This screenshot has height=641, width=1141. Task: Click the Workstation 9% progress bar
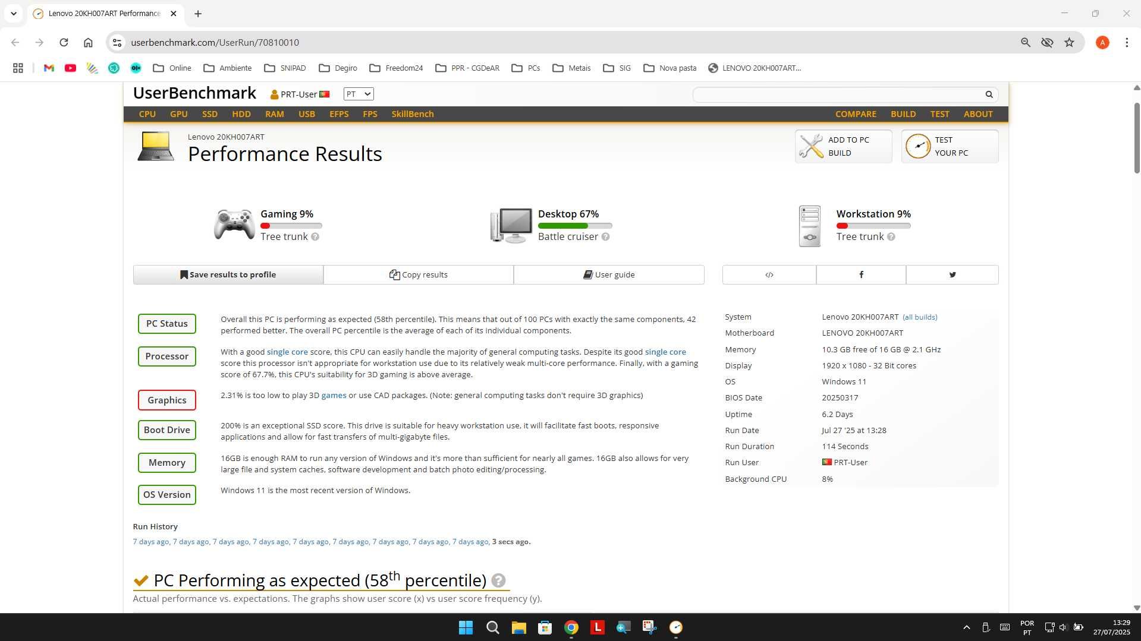pyautogui.click(x=873, y=226)
